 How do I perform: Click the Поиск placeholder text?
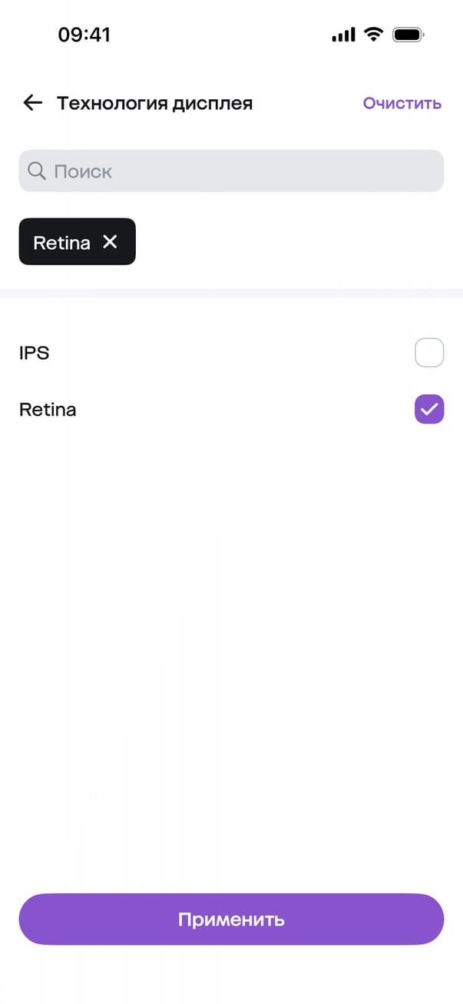[x=83, y=171]
